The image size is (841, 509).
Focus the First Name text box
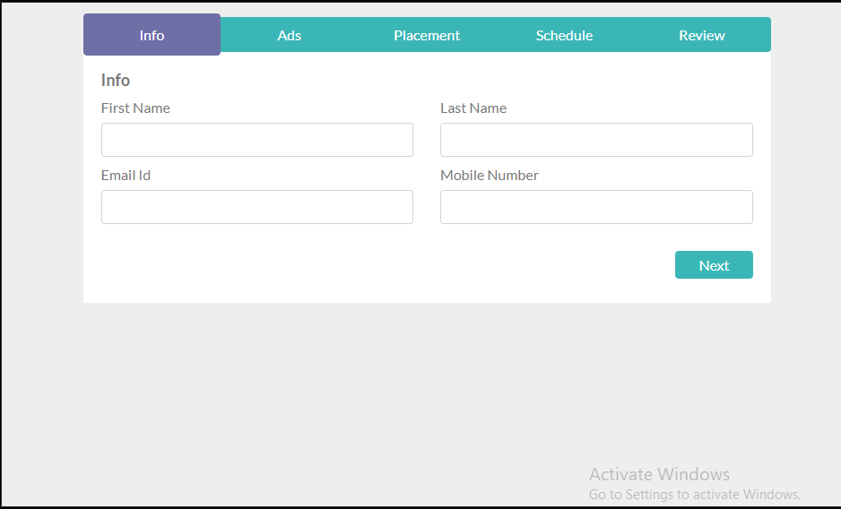(257, 140)
